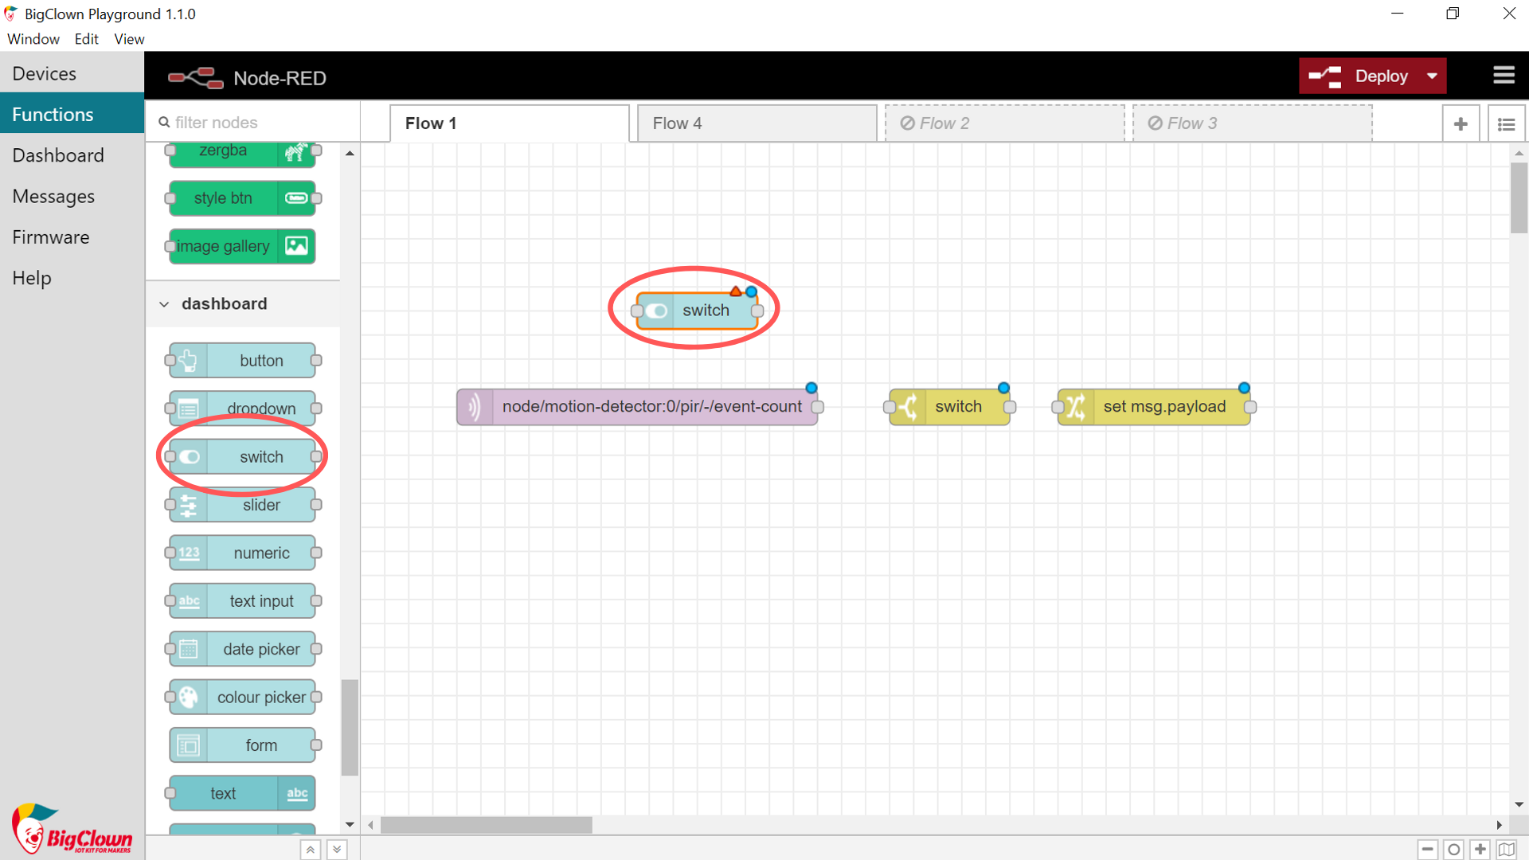Image resolution: width=1529 pixels, height=860 pixels.
Task: Click the canvas scroll right arrow
Action: (x=1500, y=825)
